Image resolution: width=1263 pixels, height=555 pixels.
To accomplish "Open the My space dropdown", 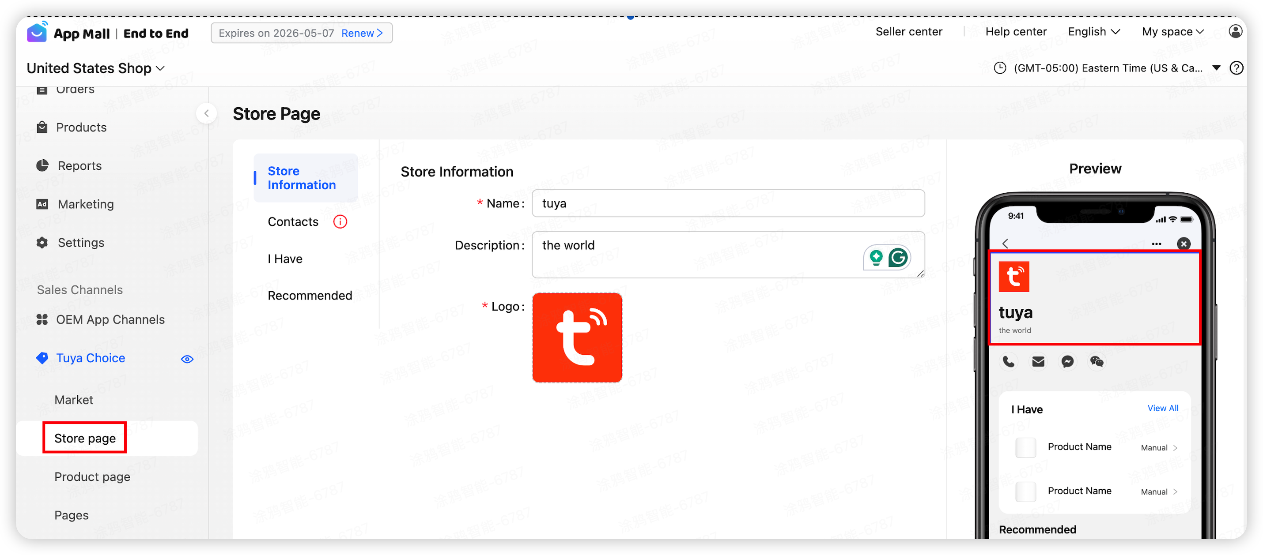I will click(x=1173, y=32).
